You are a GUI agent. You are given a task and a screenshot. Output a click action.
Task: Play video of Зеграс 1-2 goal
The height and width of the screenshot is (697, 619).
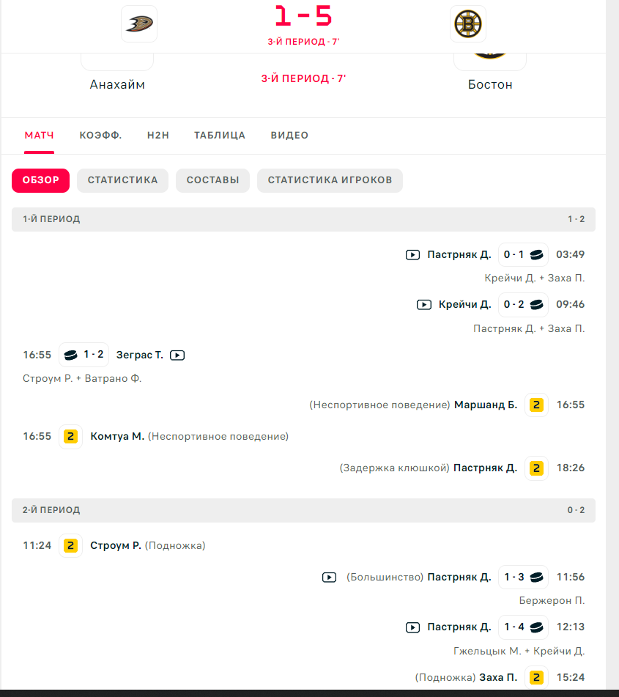(x=177, y=355)
